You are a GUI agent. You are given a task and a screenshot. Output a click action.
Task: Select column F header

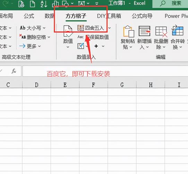tap(94, 85)
